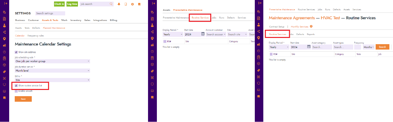This screenshot has width=393, height=122.
Task: Click the orange Save button
Action: point(23,99)
